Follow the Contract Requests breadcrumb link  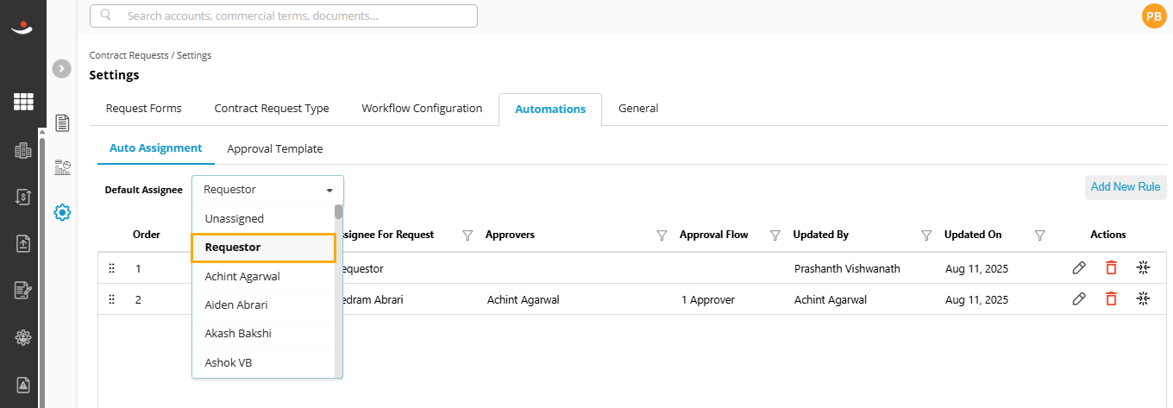click(129, 55)
